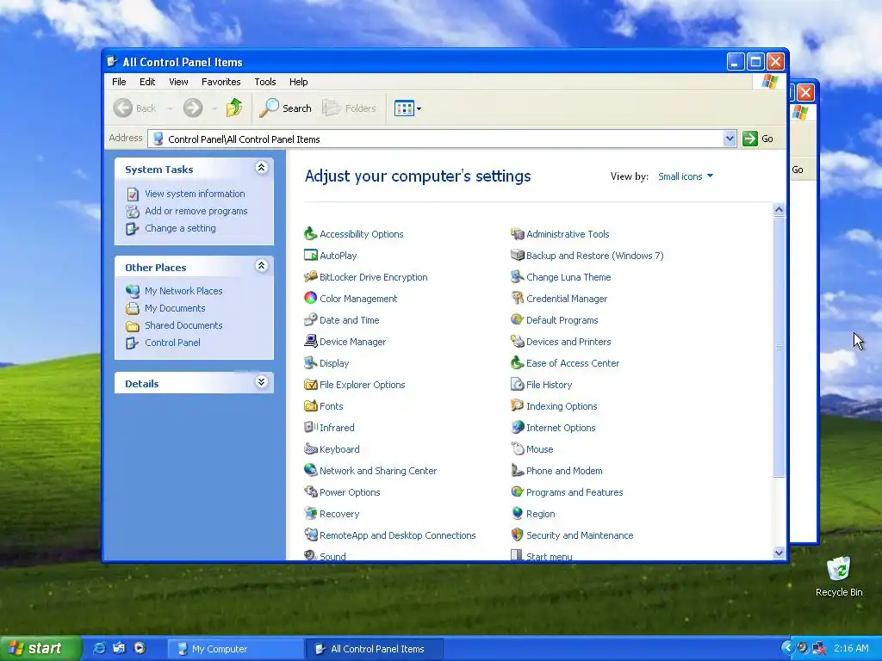The image size is (882, 661).
Task: Expand the Details panel
Action: [x=261, y=382]
